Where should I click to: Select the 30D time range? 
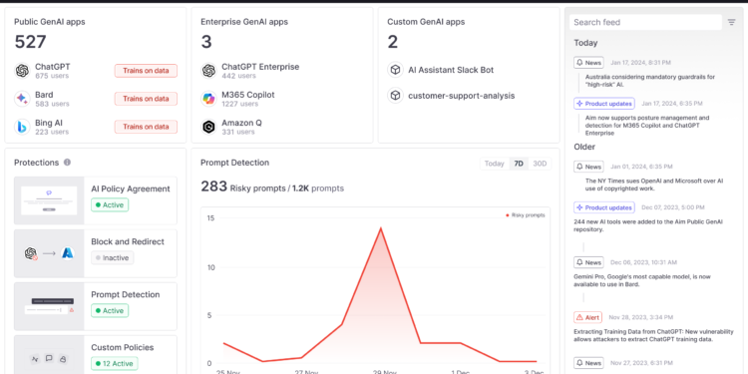point(540,164)
